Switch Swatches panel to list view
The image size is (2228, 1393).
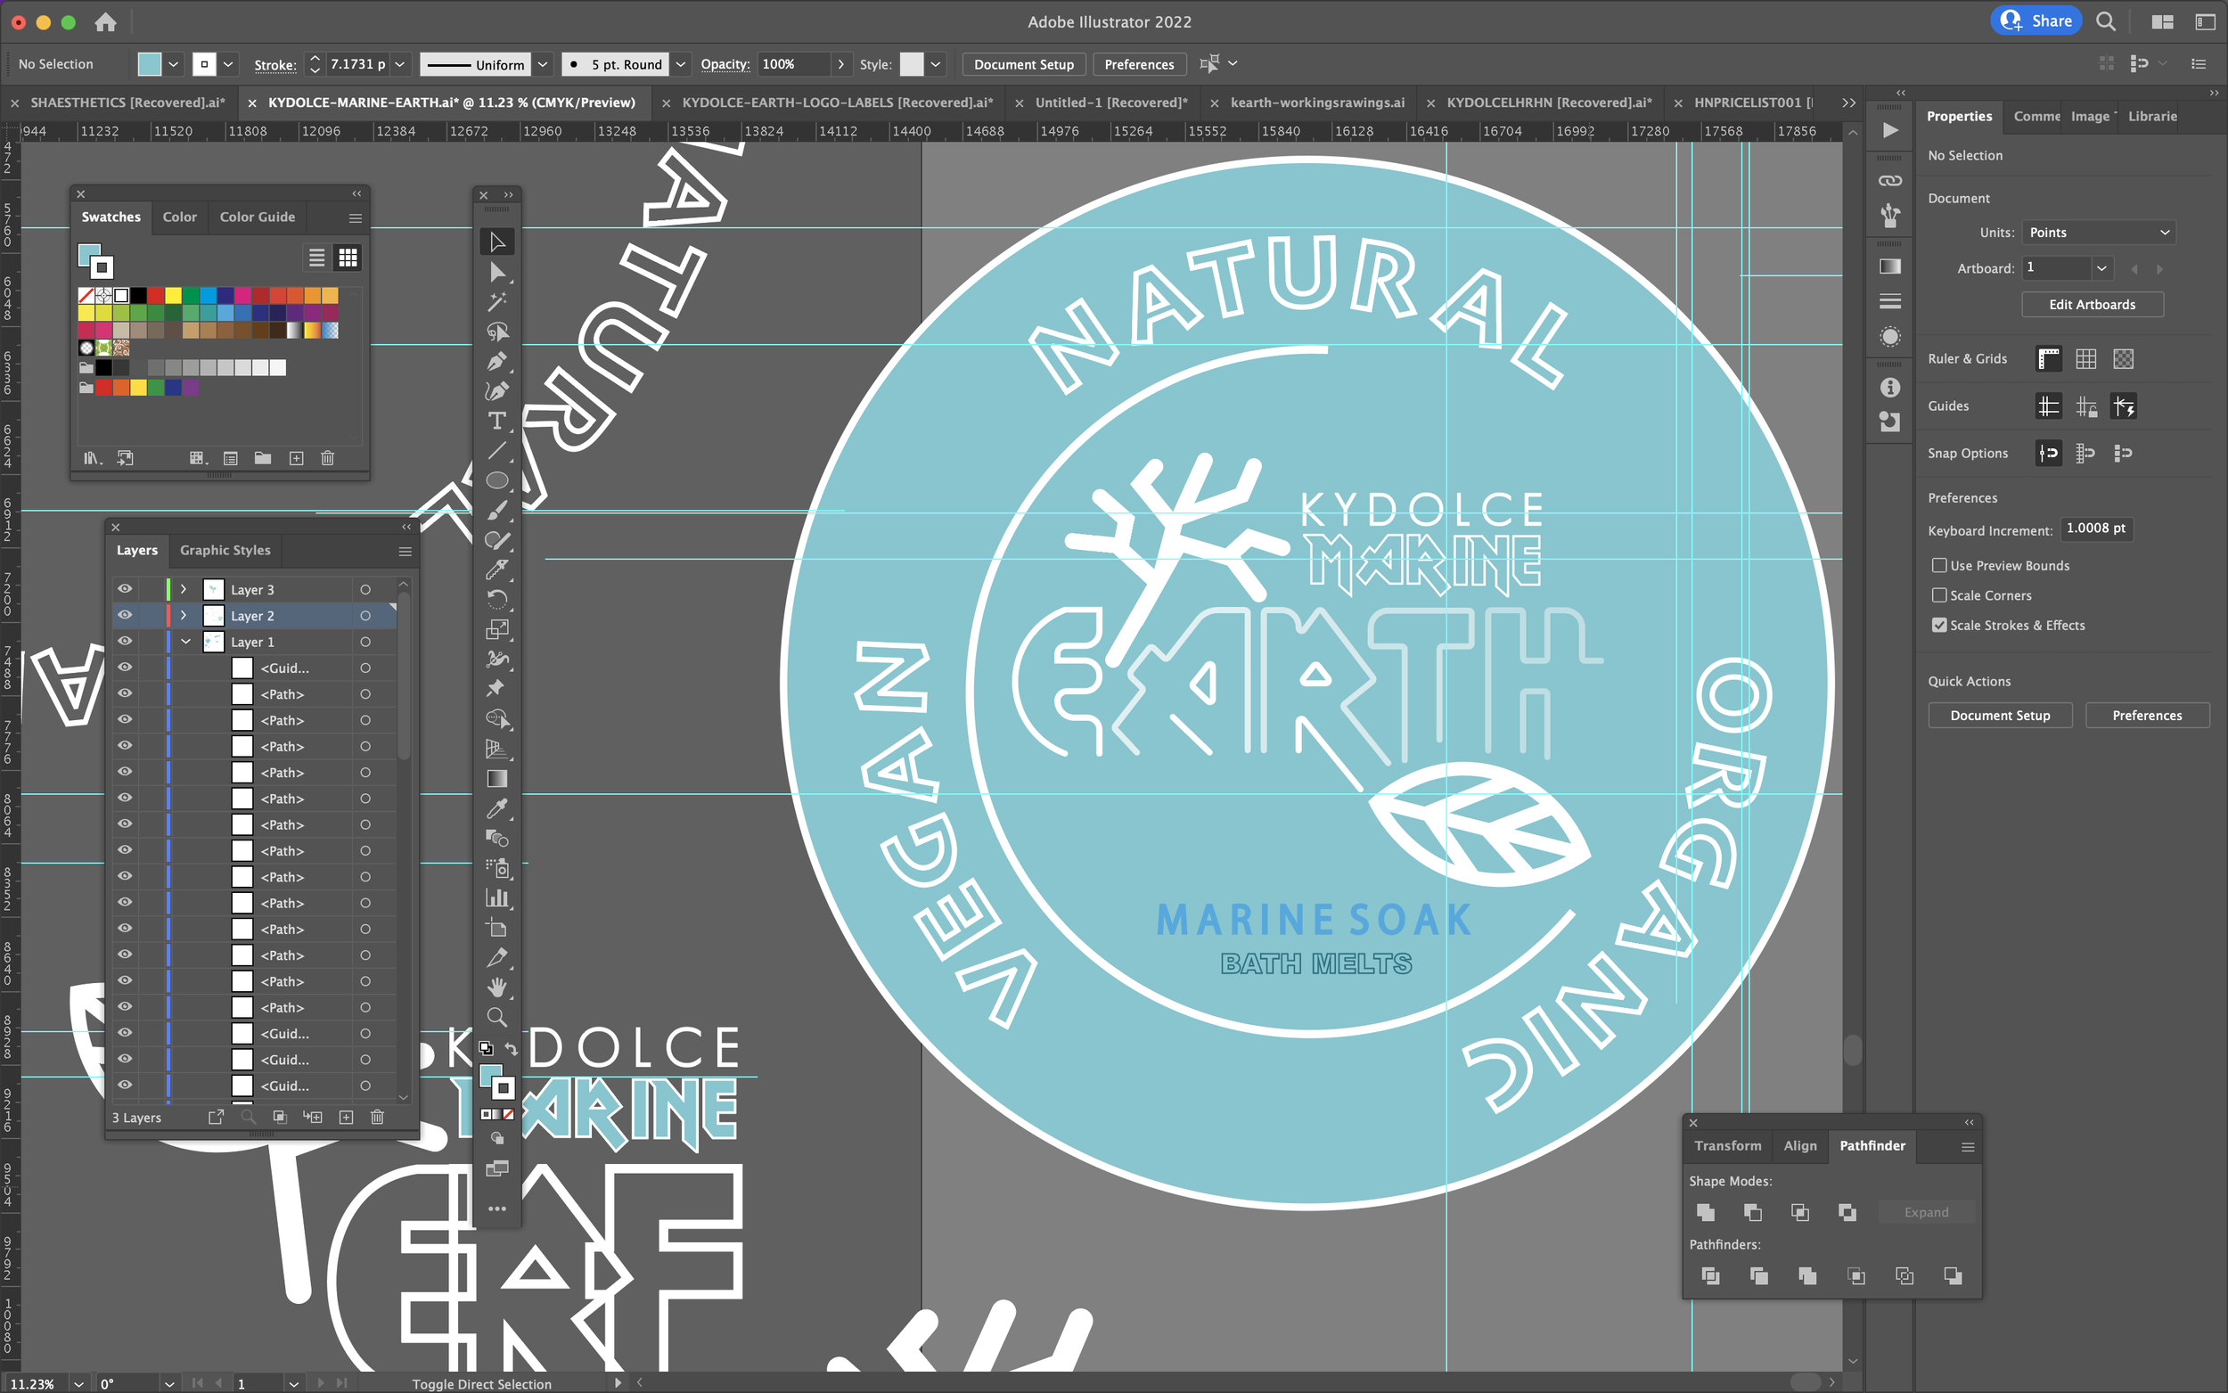(x=315, y=258)
